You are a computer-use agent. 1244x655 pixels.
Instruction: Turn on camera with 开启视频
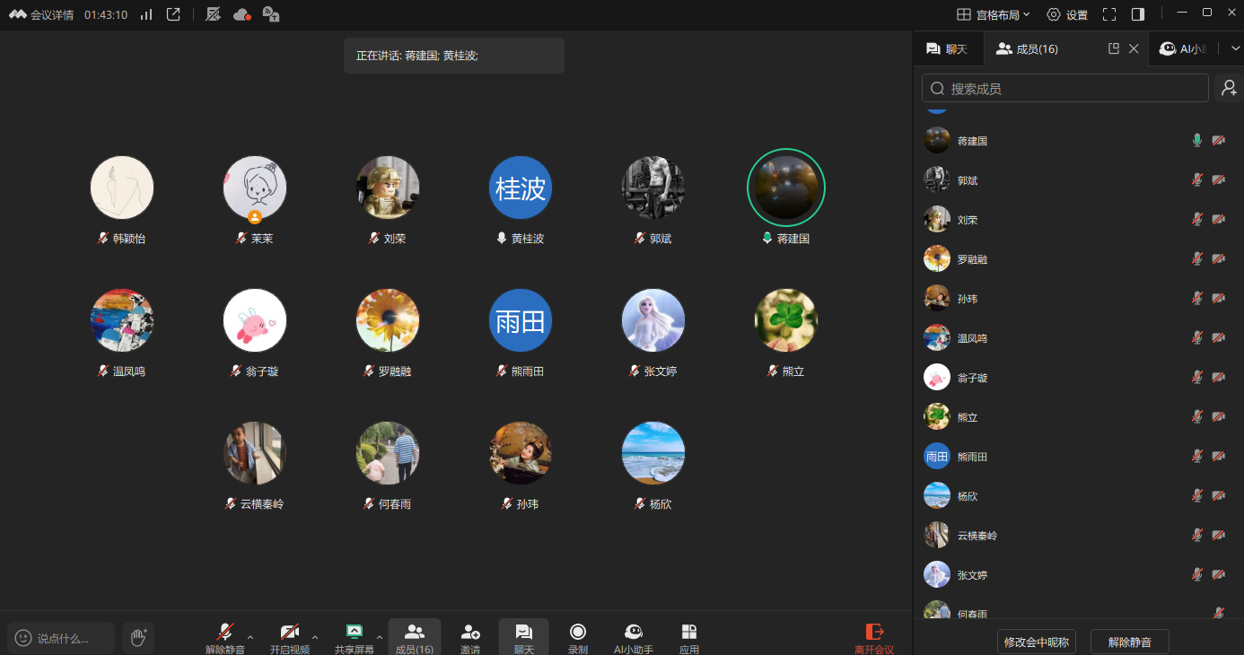click(290, 636)
